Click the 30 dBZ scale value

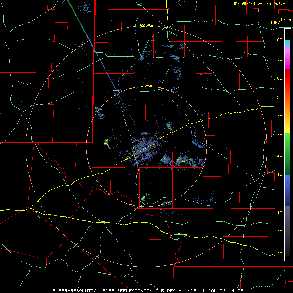[x=280, y=136]
